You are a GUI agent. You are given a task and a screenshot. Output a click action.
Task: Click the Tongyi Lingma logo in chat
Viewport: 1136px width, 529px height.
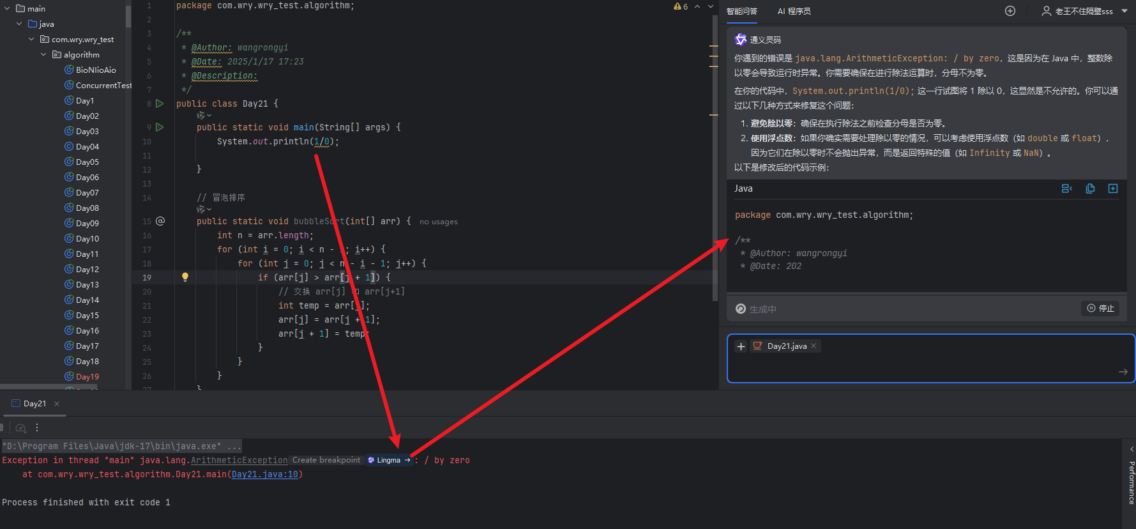741,40
